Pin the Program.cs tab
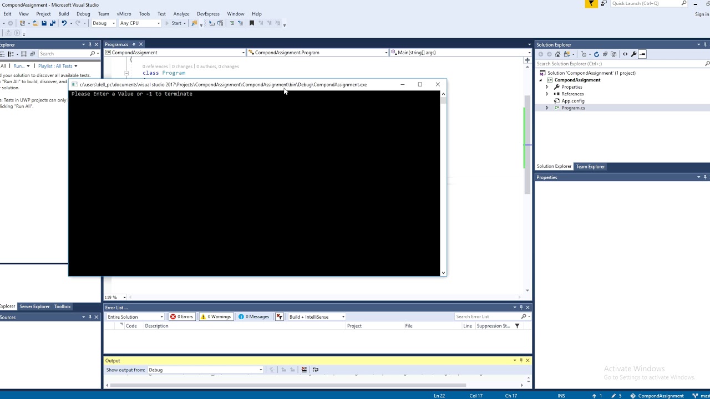 click(134, 44)
